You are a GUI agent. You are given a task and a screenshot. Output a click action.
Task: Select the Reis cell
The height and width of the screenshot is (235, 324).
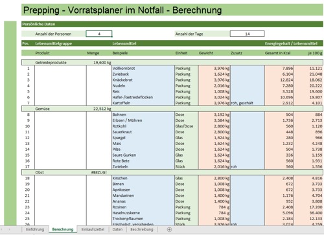[x=143, y=91]
